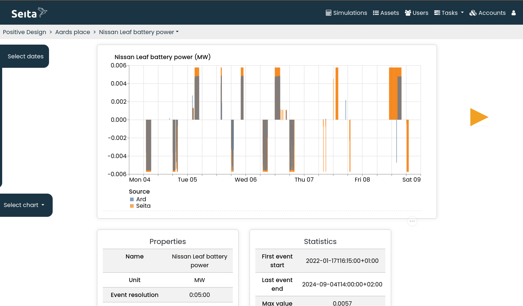Click the Mon 04 axis label
Screen dimensions: 523x306
(139, 179)
